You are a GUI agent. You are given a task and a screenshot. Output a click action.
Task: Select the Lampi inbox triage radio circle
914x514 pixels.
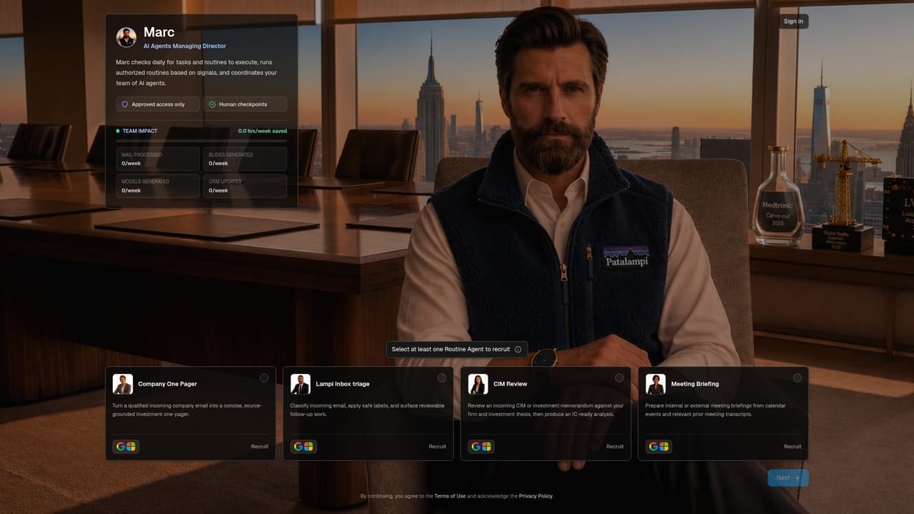441,378
